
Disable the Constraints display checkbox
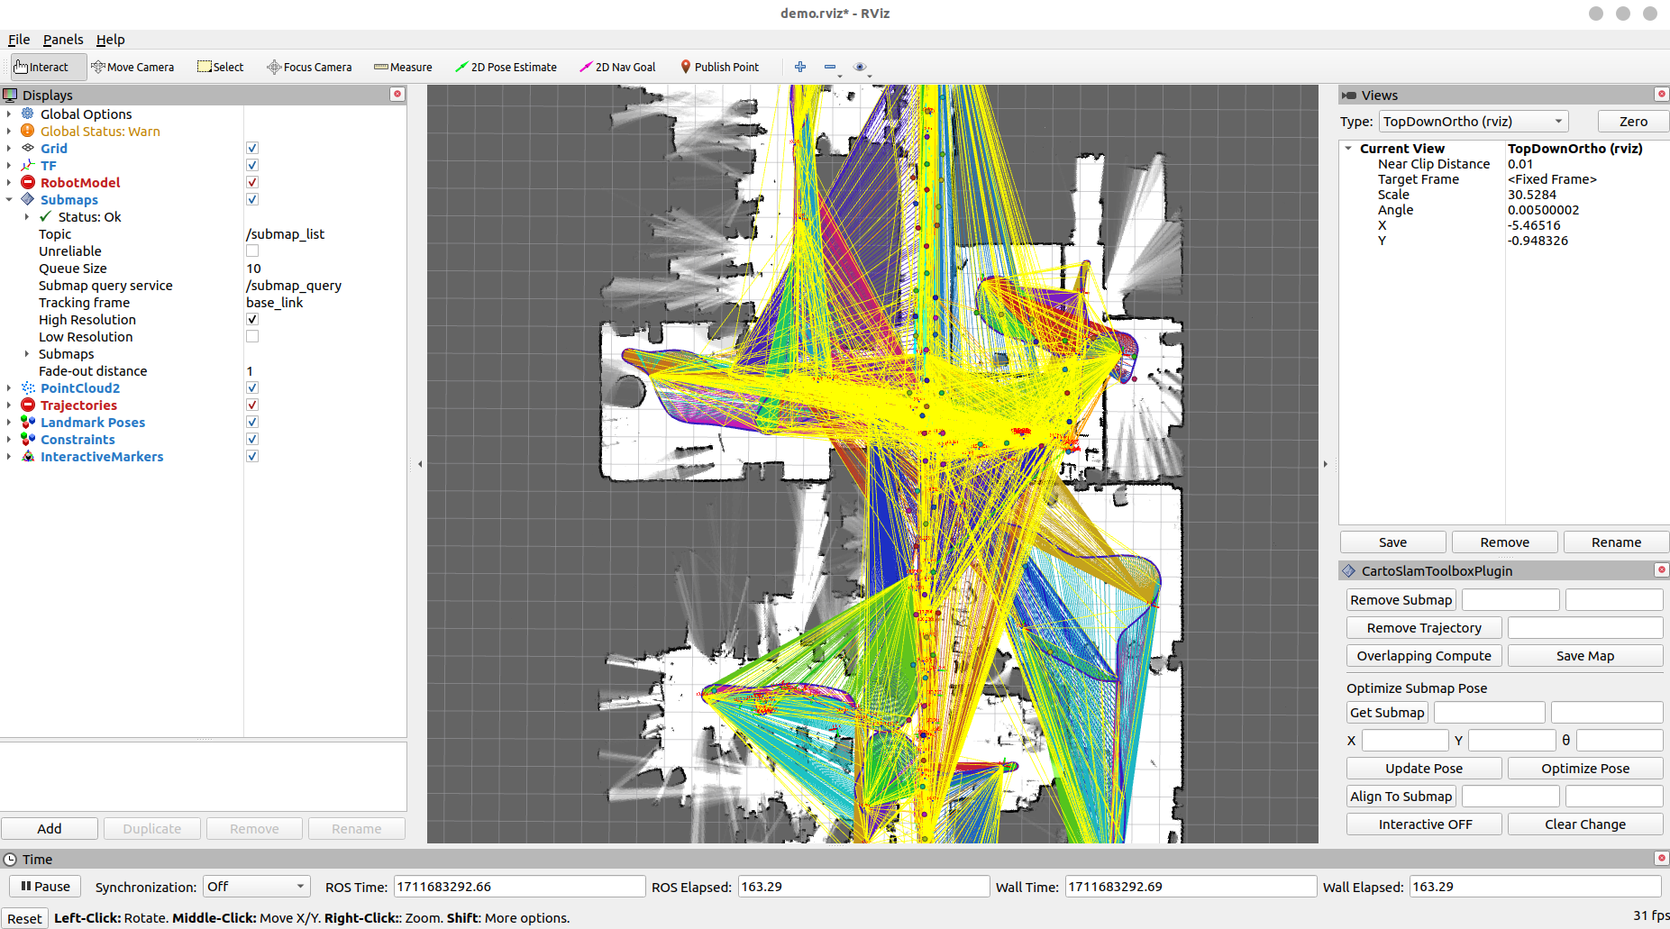[252, 439]
